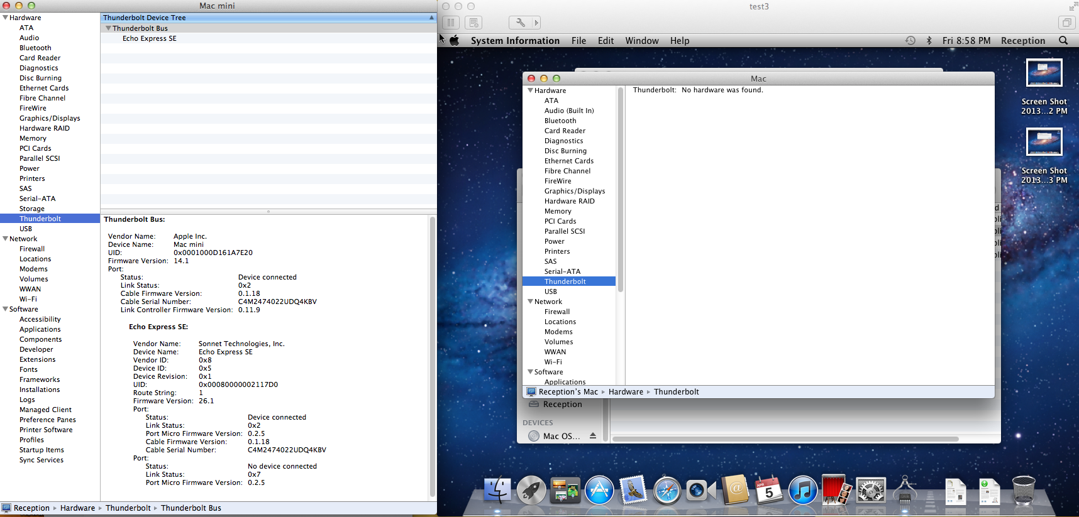
Task: Select USB in Mac mini sidebar
Action: 26,229
